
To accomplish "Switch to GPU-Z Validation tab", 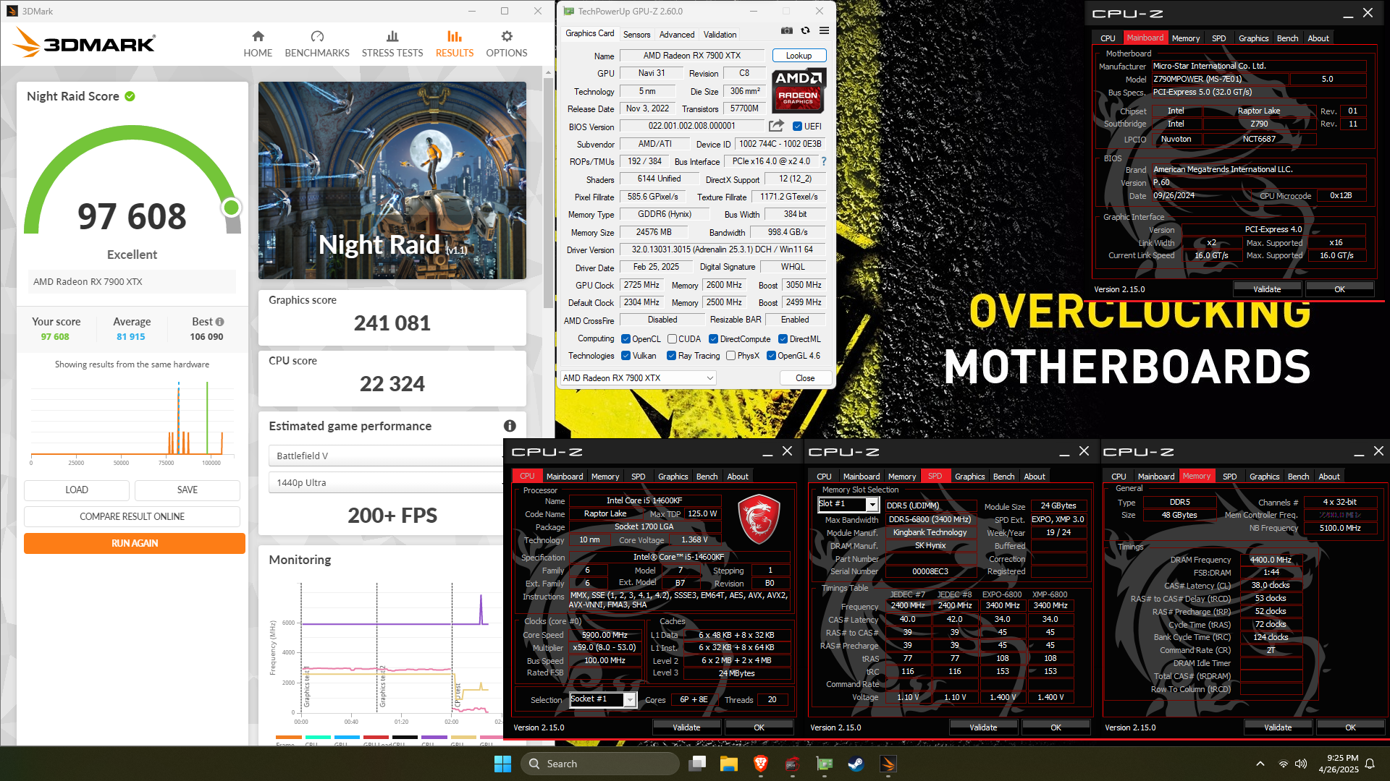I will click(720, 34).
